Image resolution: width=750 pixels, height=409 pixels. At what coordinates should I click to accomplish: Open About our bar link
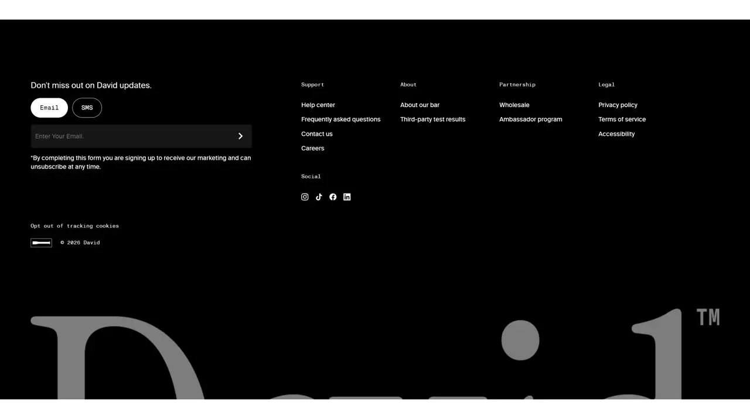tap(420, 105)
